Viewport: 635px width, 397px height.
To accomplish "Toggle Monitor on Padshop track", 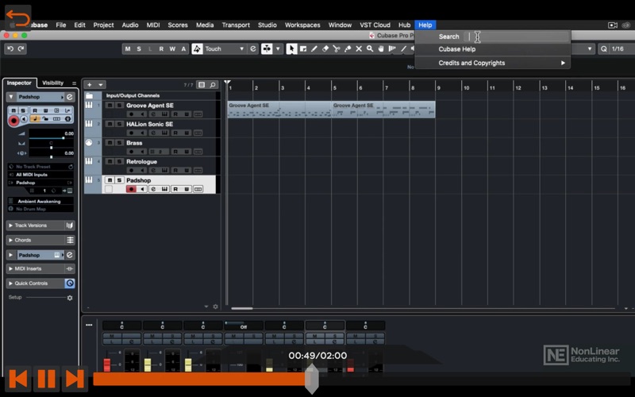I will [x=142, y=189].
